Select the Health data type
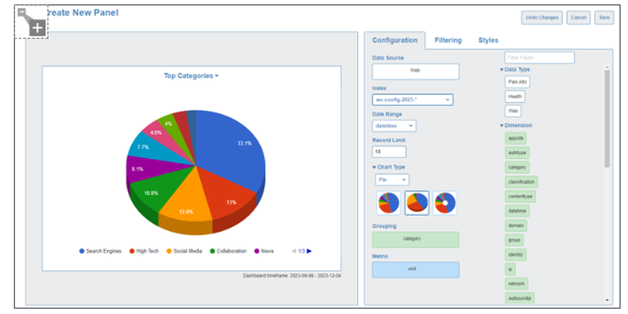The image size is (628, 314). point(515,97)
